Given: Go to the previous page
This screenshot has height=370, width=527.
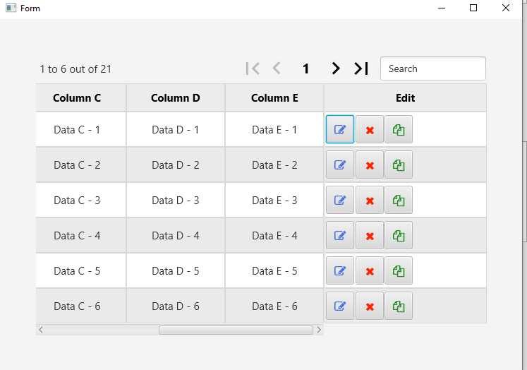Looking at the screenshot, I should tap(277, 68).
